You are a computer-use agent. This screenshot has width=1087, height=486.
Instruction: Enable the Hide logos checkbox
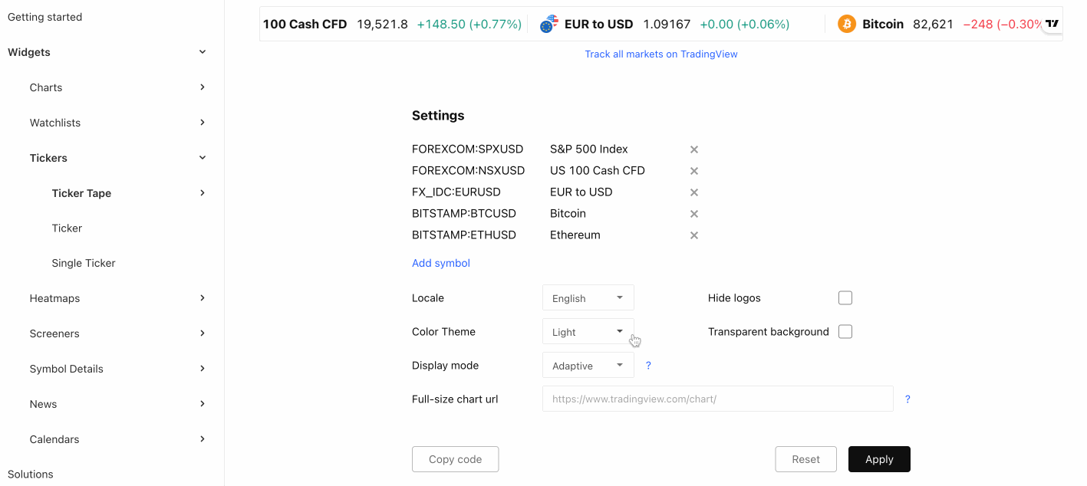(x=845, y=298)
